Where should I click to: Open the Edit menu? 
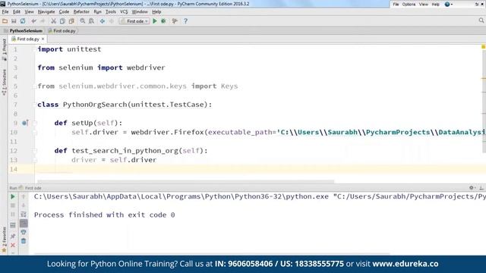coord(17,12)
